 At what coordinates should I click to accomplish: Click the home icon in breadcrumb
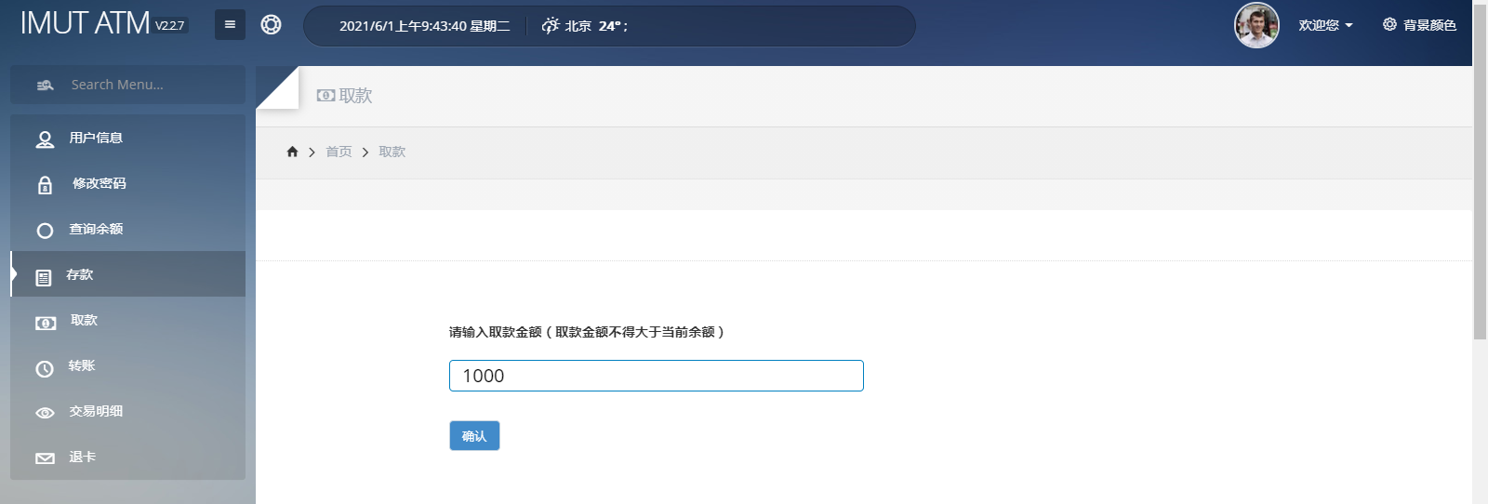[292, 152]
